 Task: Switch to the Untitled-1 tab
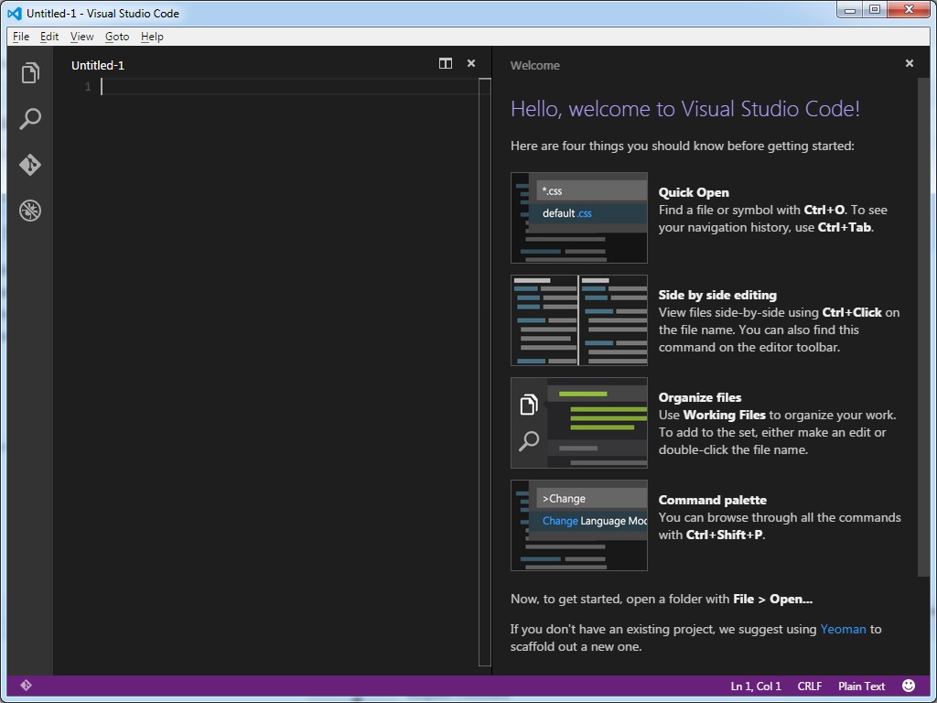[x=97, y=65]
